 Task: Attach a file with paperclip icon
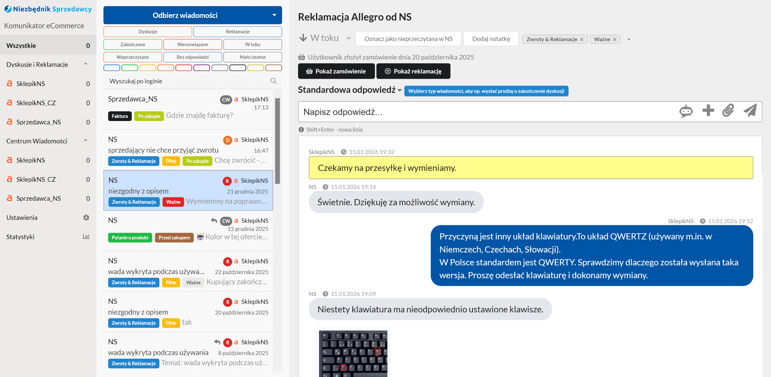pos(728,111)
